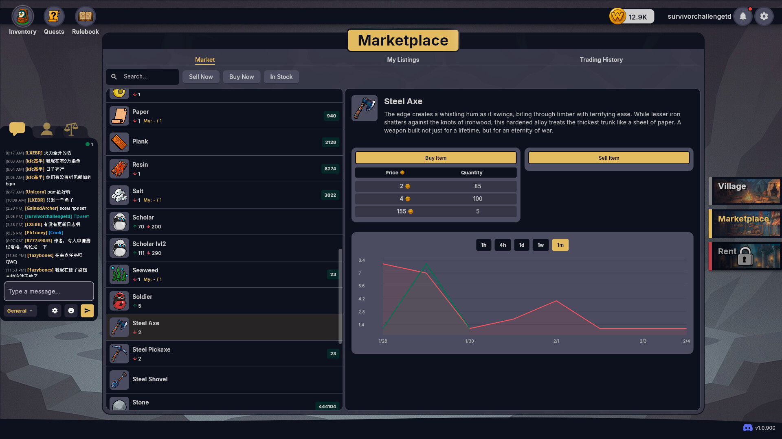Sell the Steel Axe with Sell Item
Viewport: 782px width, 439px height.
(608, 158)
